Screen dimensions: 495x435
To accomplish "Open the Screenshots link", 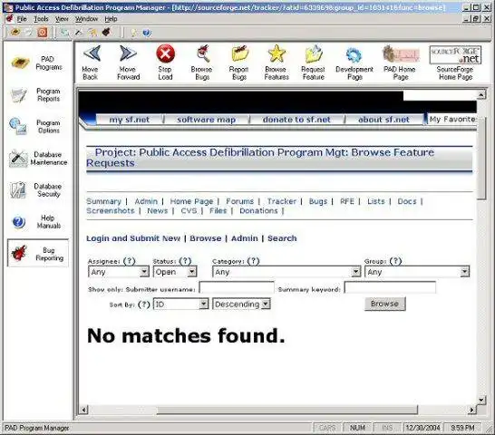I will [111, 210].
